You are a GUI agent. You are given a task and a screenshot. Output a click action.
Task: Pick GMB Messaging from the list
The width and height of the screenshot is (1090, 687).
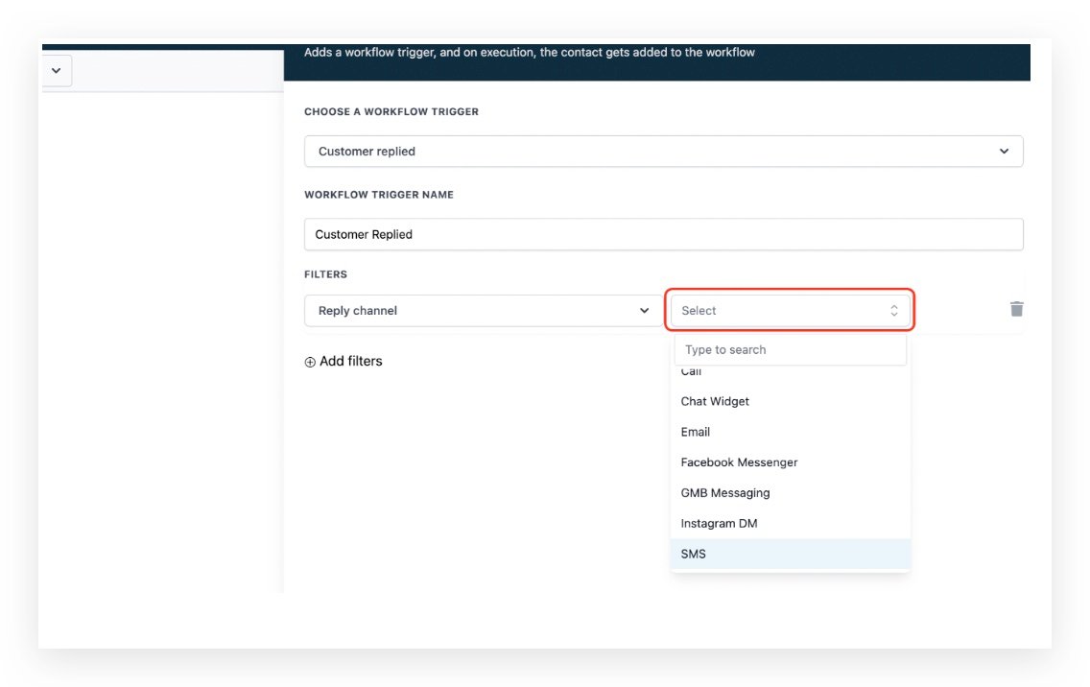(x=724, y=492)
